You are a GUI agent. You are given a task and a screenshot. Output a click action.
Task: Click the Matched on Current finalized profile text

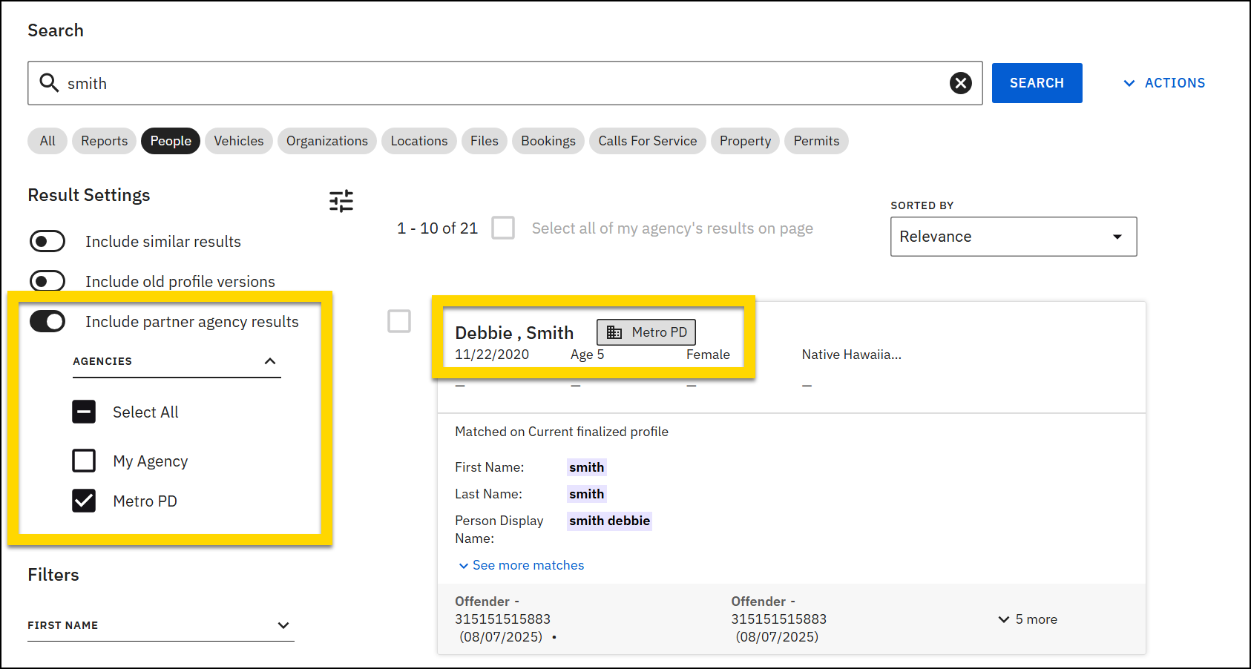point(562,432)
